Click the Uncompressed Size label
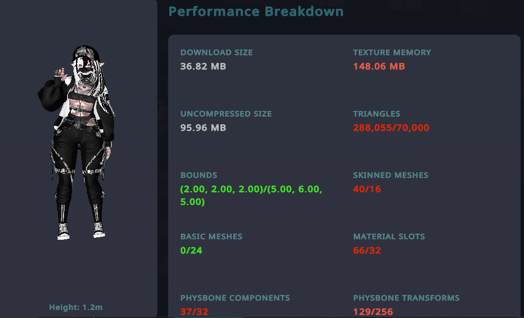This screenshot has height=318, width=524. (226, 114)
